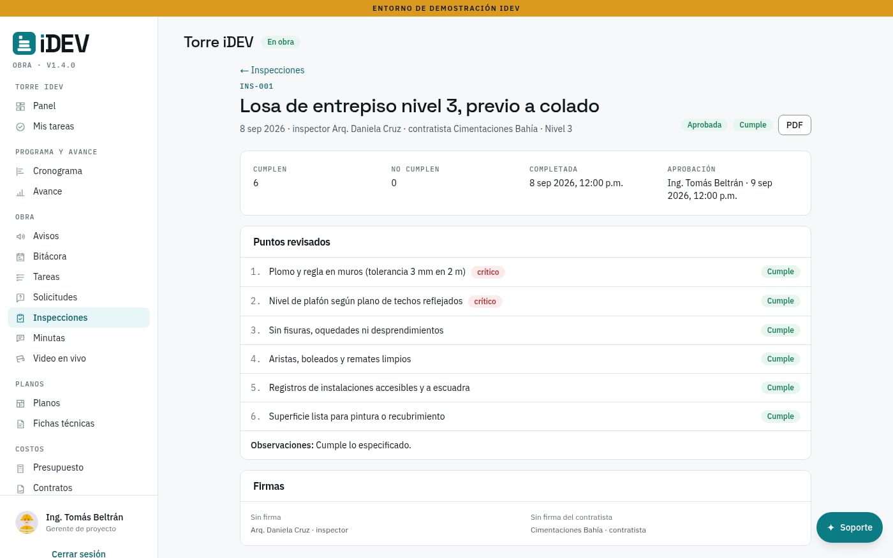Click Cumple badge for Superficie lista row
This screenshot has height=558, width=893.
pos(780,416)
